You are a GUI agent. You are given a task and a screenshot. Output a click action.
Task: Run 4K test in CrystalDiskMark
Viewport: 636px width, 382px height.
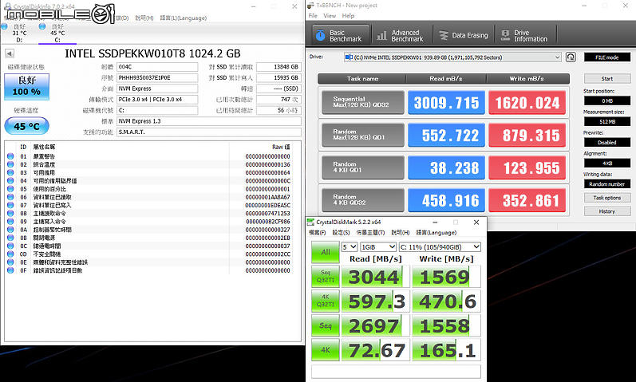[326, 349]
